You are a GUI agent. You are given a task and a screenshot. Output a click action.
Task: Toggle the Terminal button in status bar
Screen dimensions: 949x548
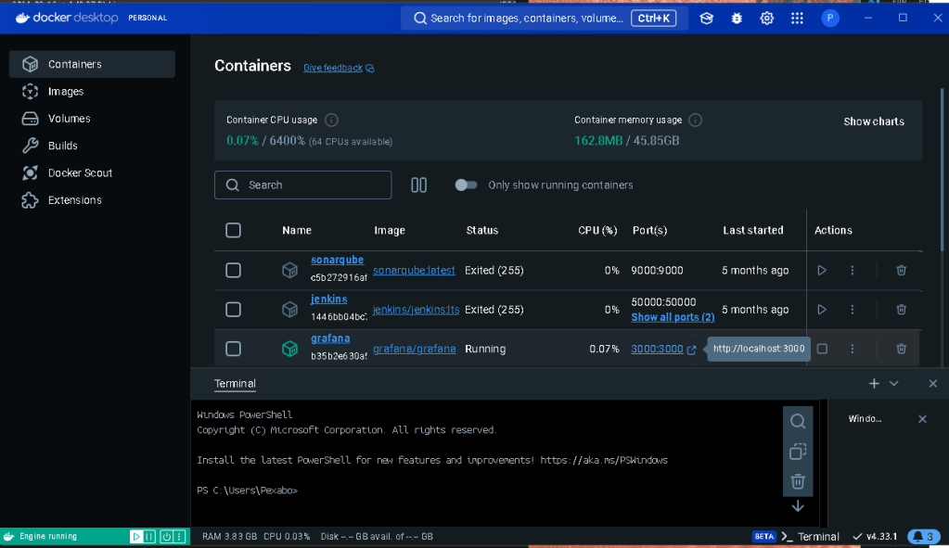(x=811, y=537)
